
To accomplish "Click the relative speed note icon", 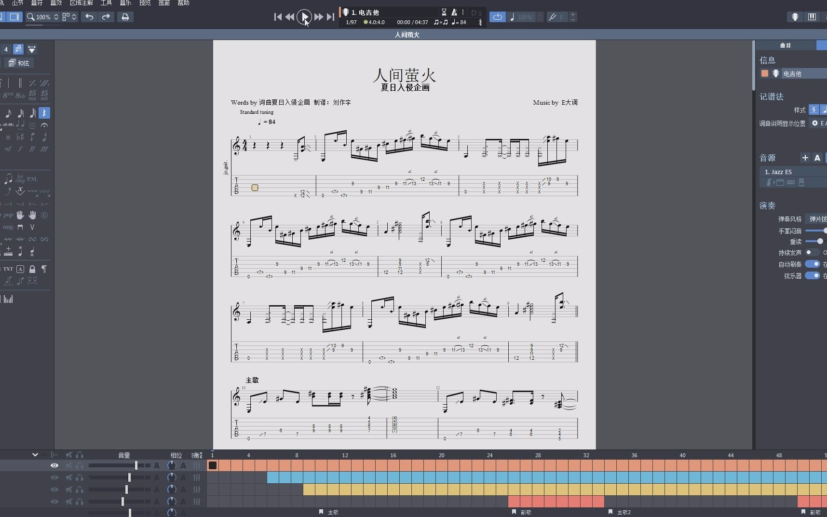I will (512, 17).
